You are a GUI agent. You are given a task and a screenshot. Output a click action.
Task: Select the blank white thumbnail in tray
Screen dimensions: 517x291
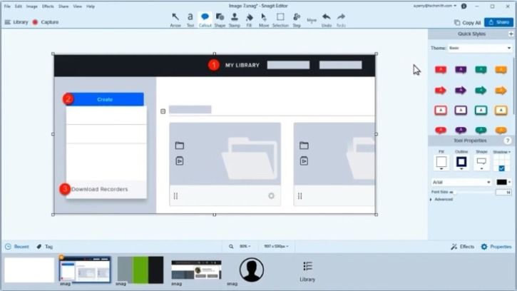click(x=29, y=270)
